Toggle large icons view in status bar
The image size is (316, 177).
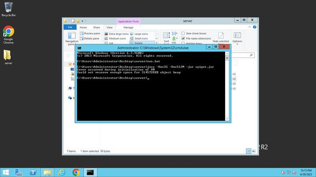(x=253, y=151)
